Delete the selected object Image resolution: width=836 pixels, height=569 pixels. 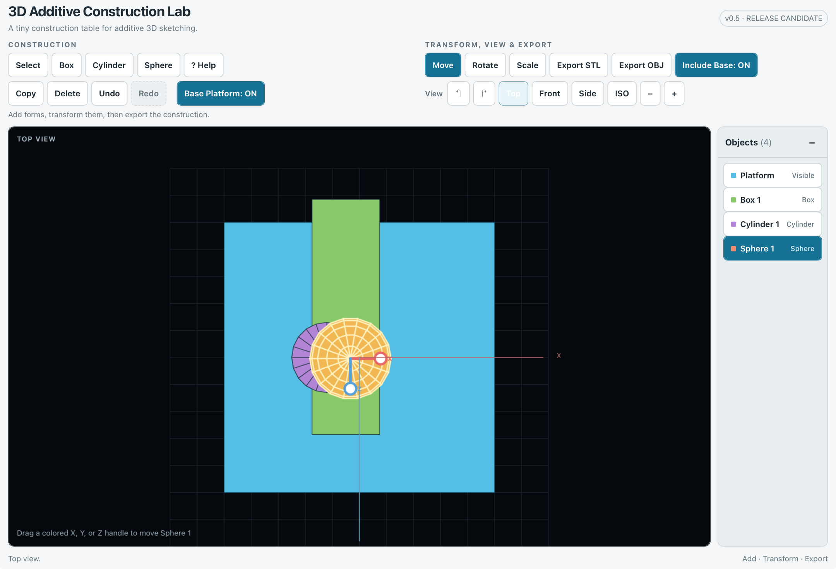(x=67, y=93)
